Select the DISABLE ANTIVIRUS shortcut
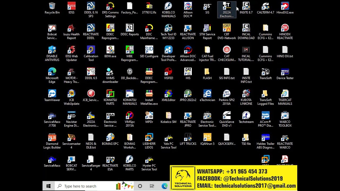Screen dimensions: 340x191 pyautogui.click(x=52, y=54)
